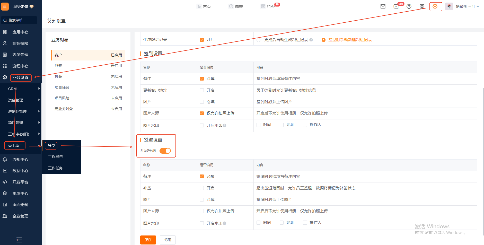
Task: Turn off the 开启签退 switch
Action: pos(165,151)
